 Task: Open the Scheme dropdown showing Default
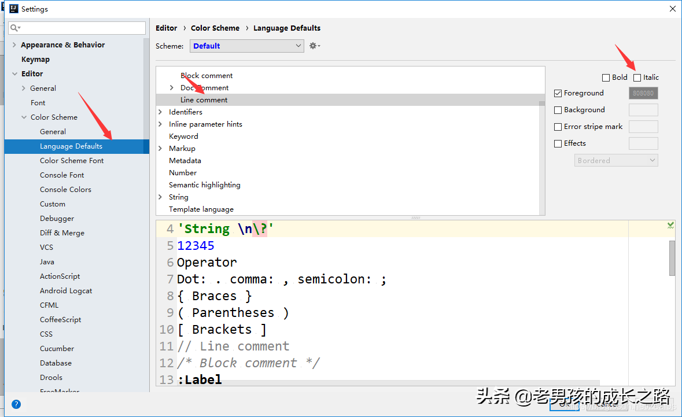coord(247,46)
